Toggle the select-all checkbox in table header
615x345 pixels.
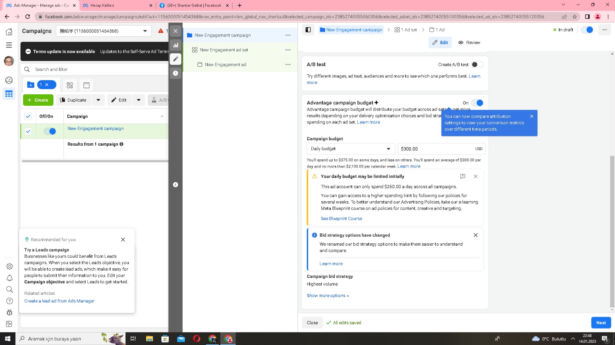click(x=28, y=116)
